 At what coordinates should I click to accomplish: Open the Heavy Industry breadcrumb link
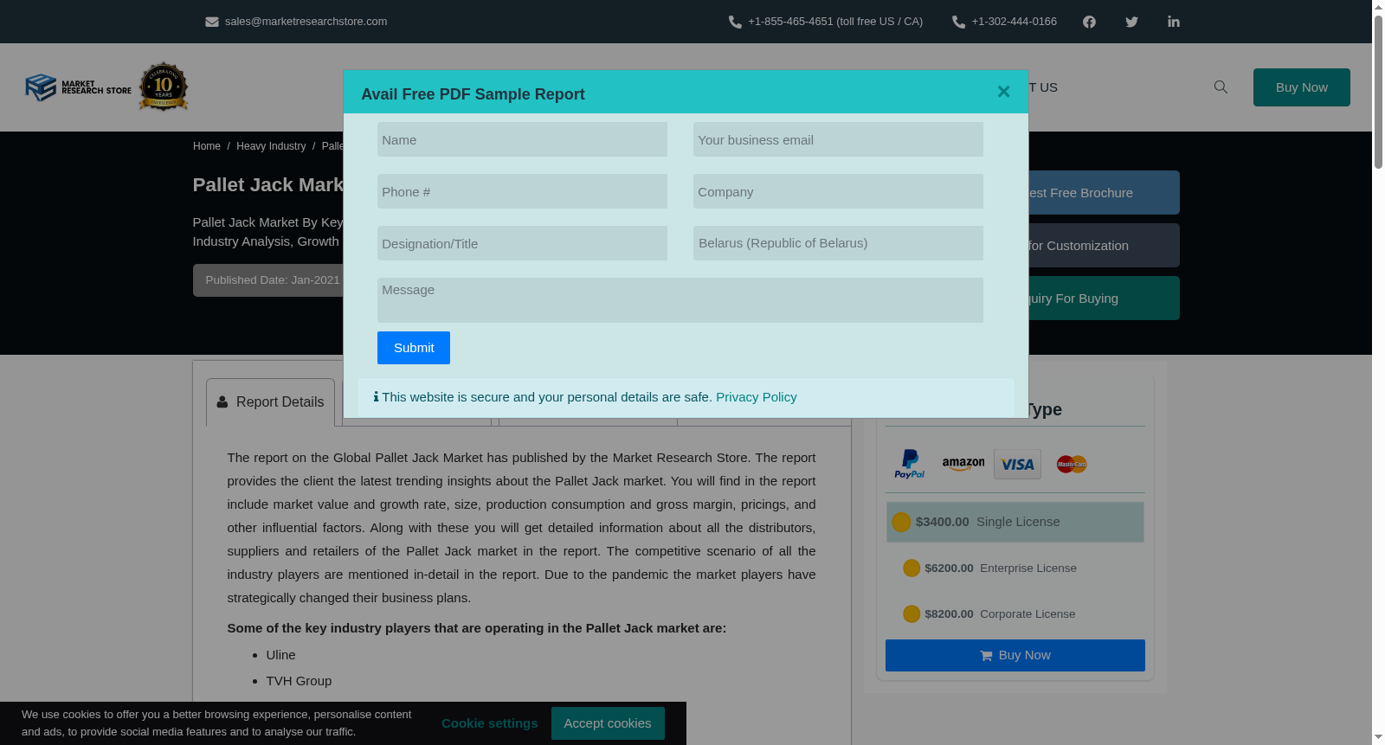[x=271, y=146]
